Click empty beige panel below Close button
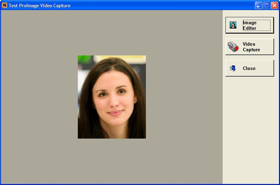 251,130
